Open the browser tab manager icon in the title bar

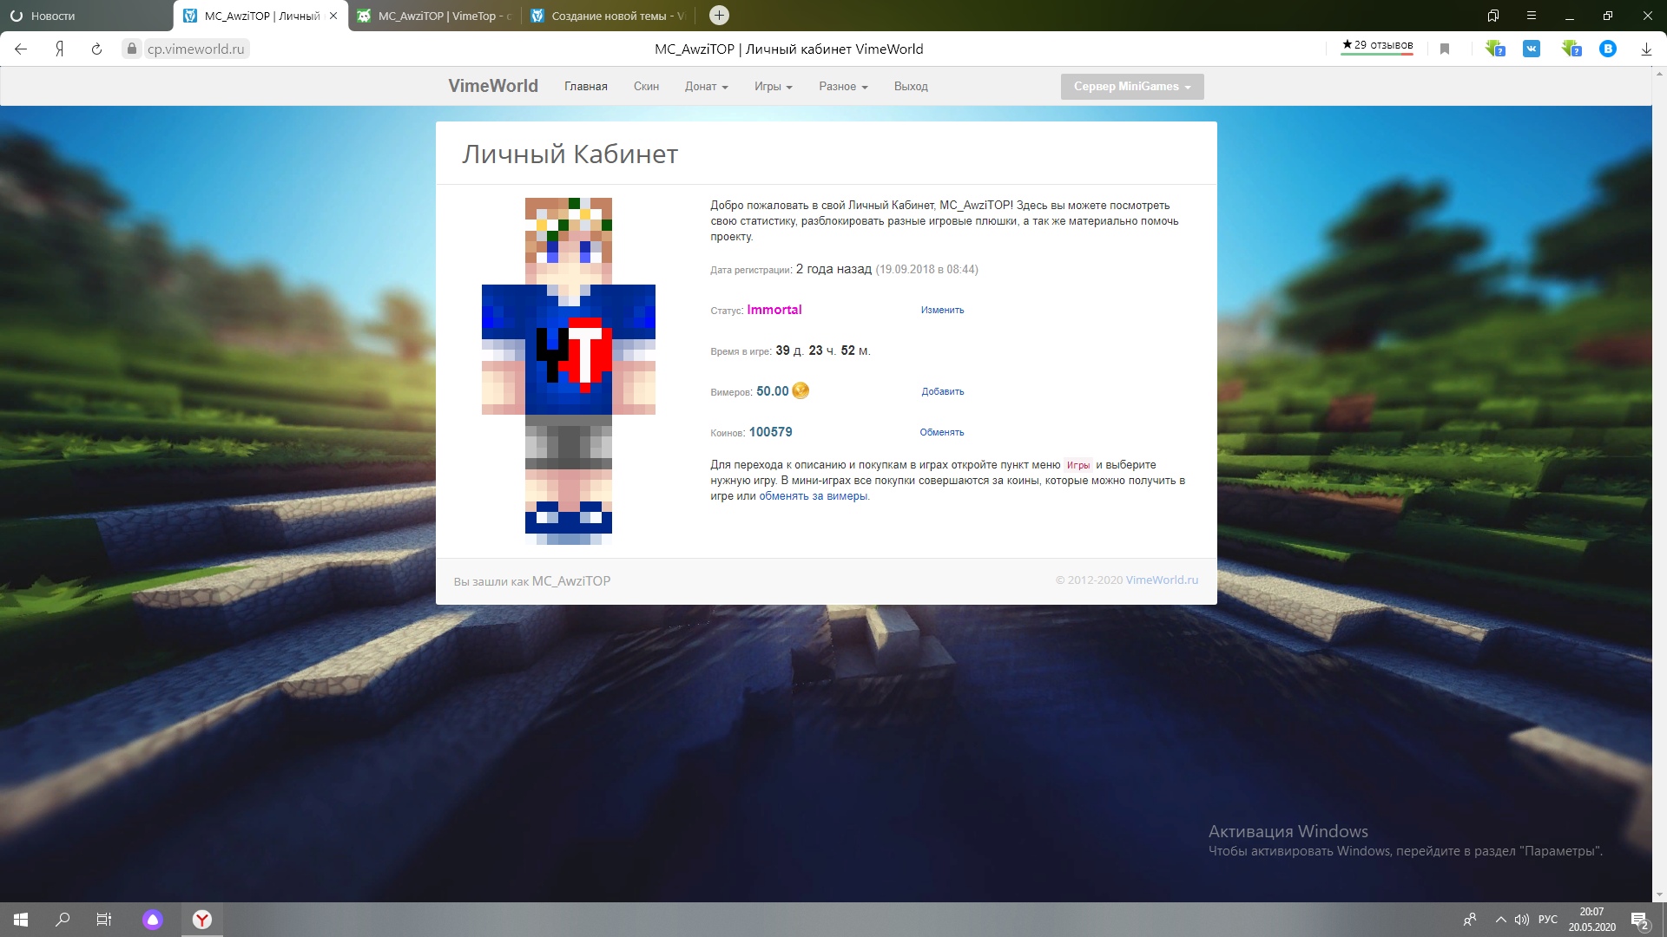coord(1493,16)
